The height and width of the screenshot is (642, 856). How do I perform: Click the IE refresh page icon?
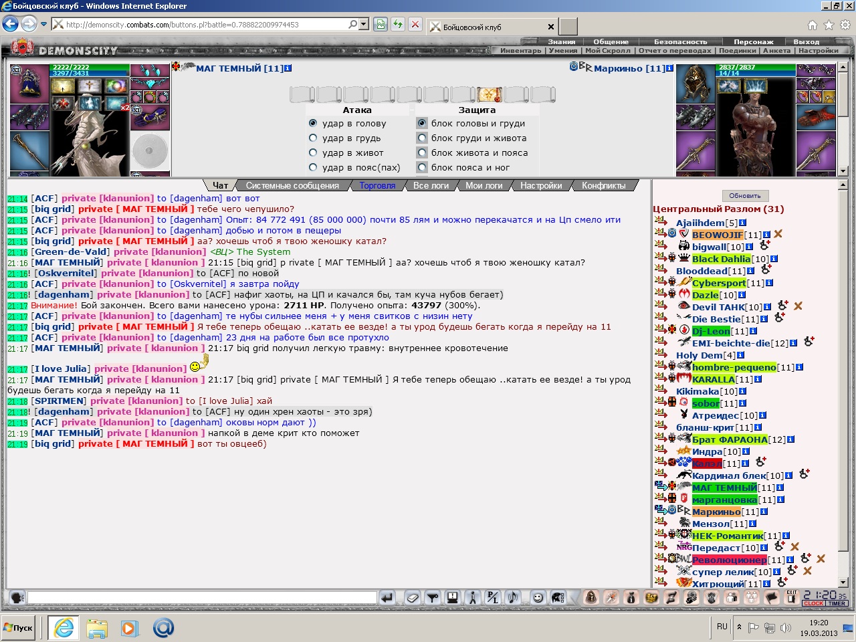coord(398,25)
